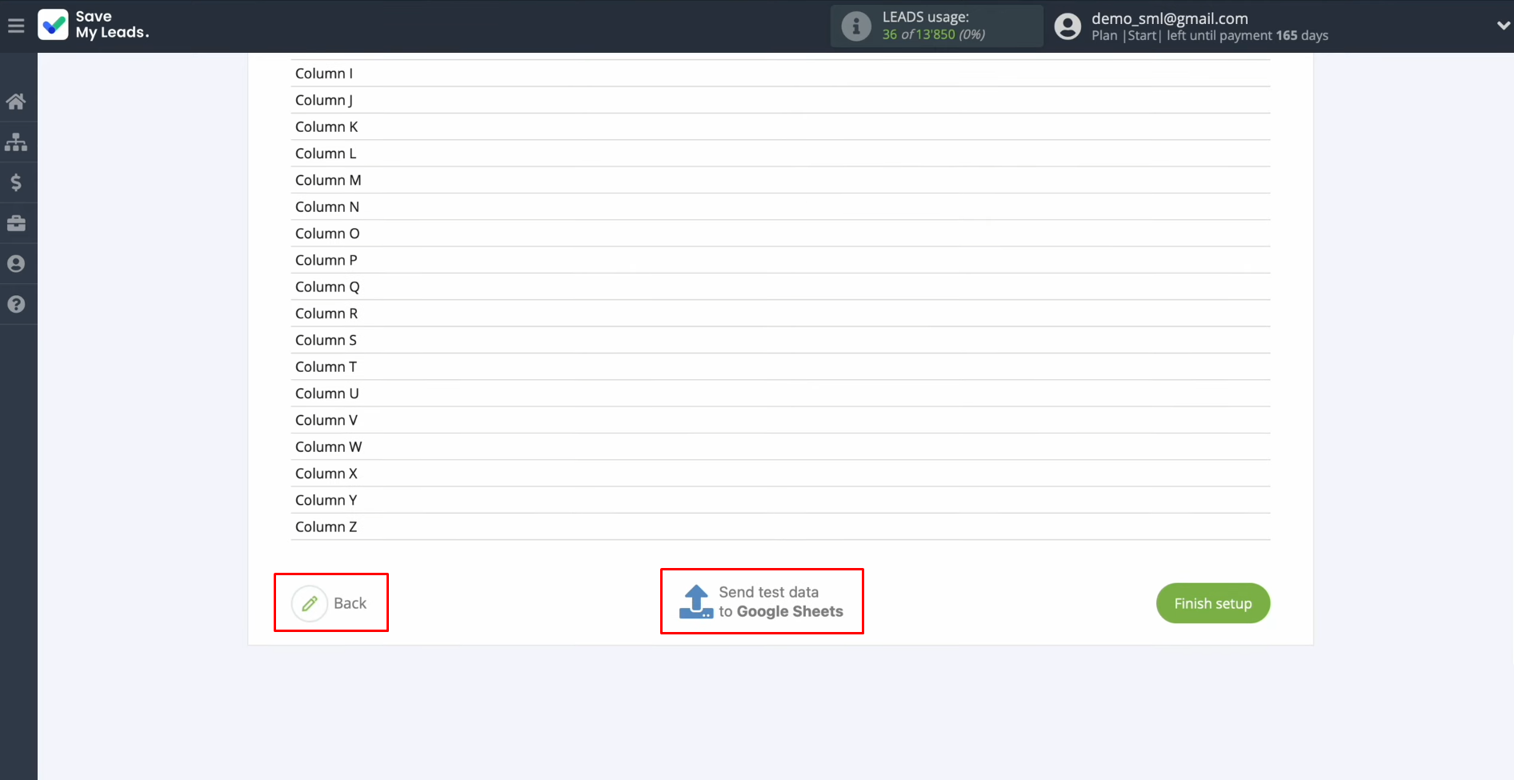Select the Column Z row

[x=781, y=526]
